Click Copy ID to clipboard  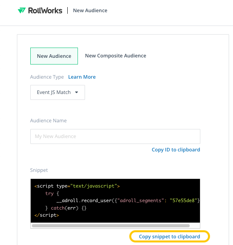176,150
